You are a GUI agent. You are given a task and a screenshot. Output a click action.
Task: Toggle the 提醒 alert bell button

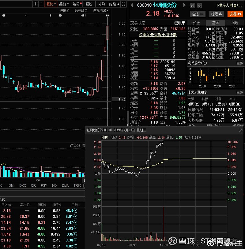pos(217,14)
